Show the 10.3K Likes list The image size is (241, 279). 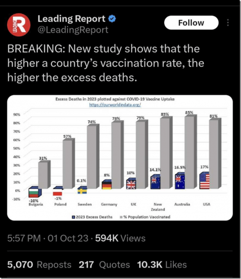coord(163,265)
